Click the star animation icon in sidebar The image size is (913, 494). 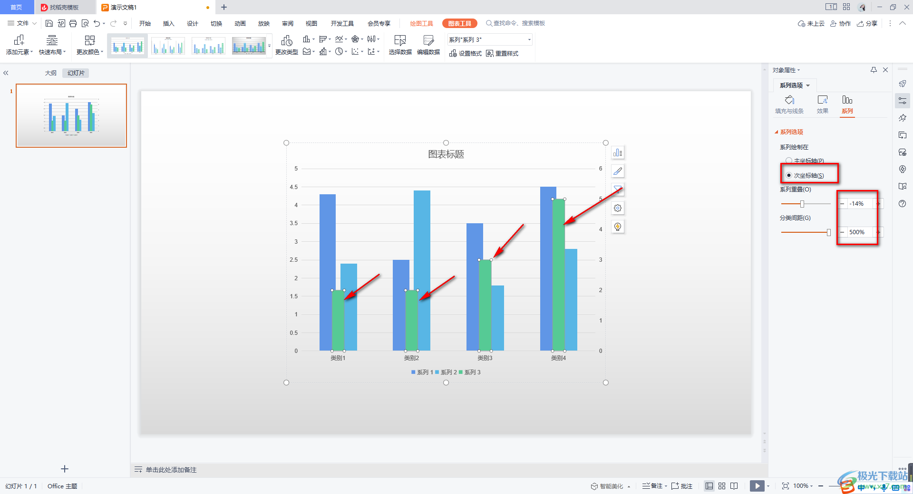coord(903,118)
